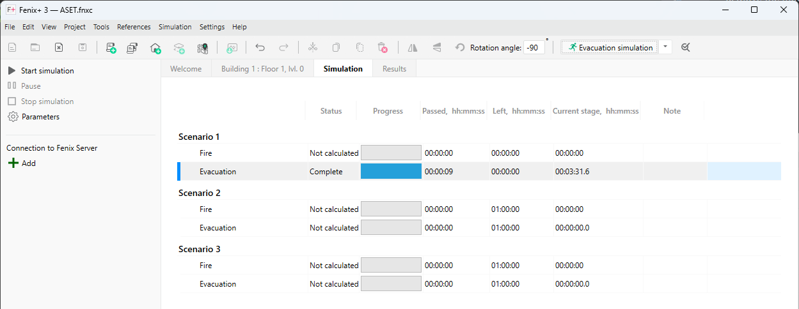Click the Copy toolbar icon
799x309 pixels.
336,47
